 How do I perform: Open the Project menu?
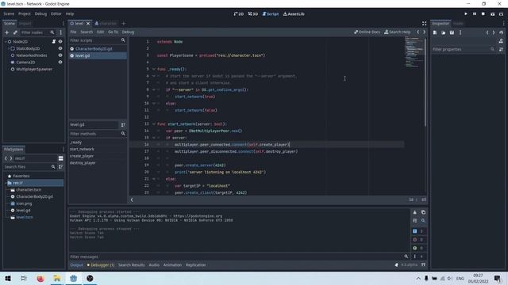[x=25, y=14]
